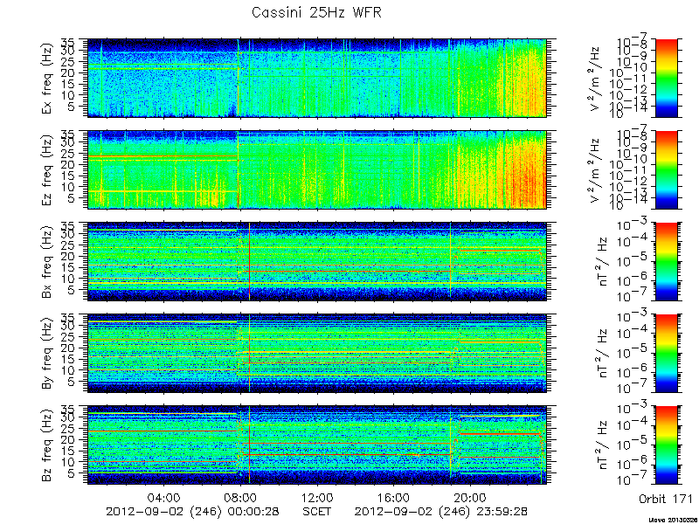The image size is (699, 524).
Task: Click the Ez spectrogram panel
Action: [x=316, y=169]
